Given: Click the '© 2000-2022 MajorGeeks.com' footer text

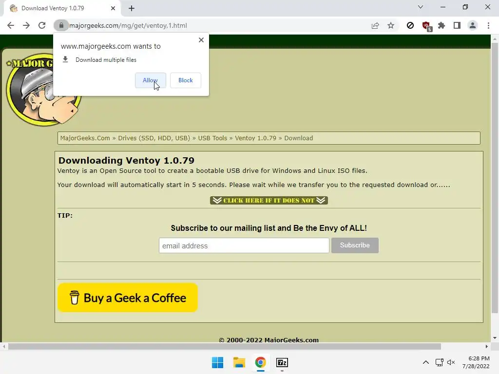Looking at the screenshot, I should pos(269,339).
